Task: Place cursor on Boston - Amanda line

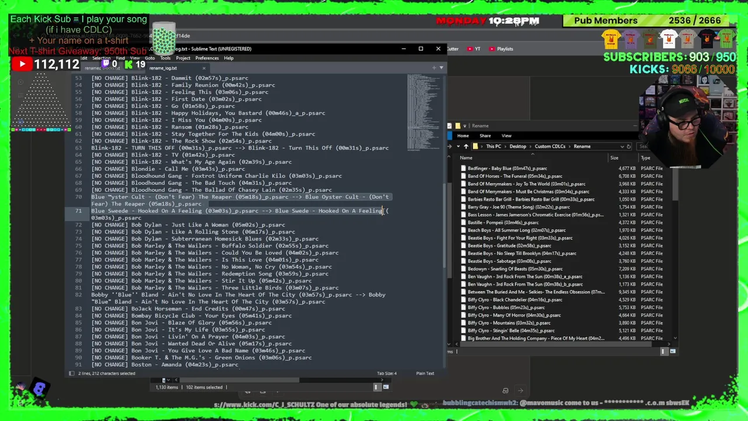Action: click(164, 365)
